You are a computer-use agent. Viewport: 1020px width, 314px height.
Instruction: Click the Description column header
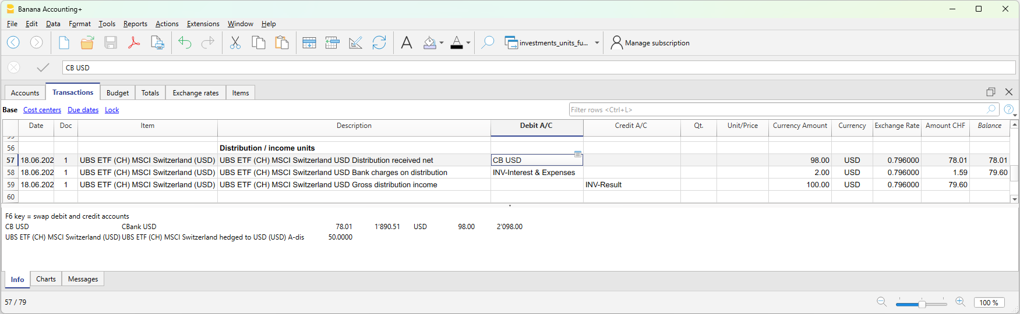pyautogui.click(x=354, y=126)
